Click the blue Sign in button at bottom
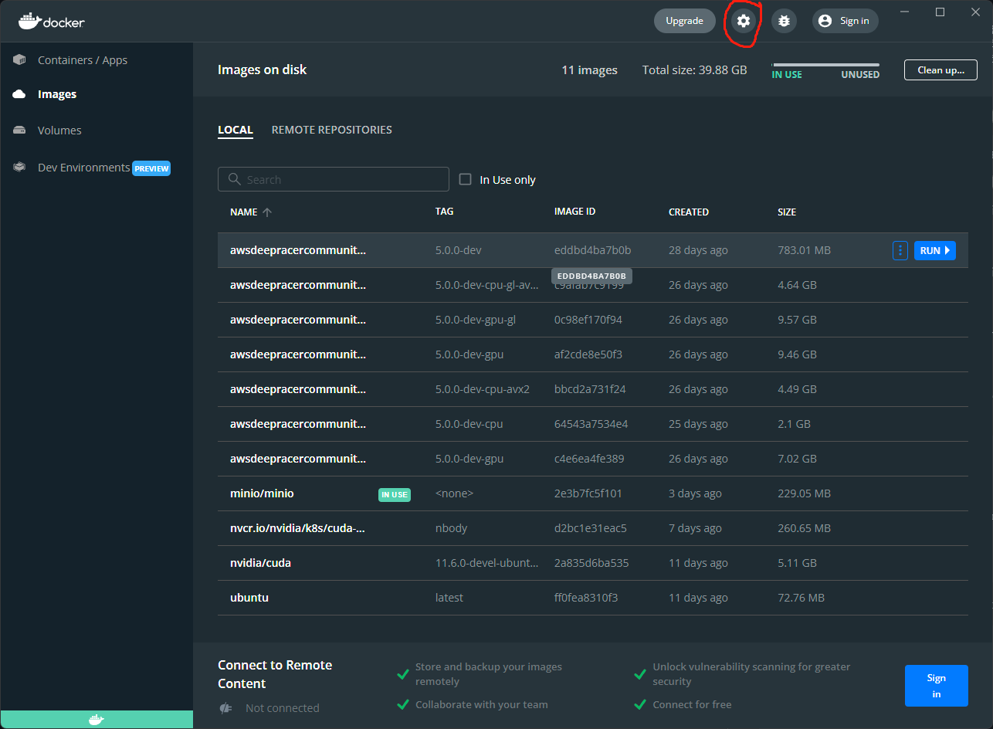The image size is (993, 729). point(936,686)
